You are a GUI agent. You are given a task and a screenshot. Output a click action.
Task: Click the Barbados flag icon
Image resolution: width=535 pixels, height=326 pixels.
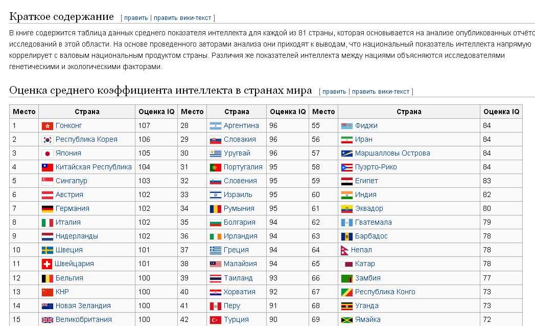pyautogui.click(x=346, y=236)
